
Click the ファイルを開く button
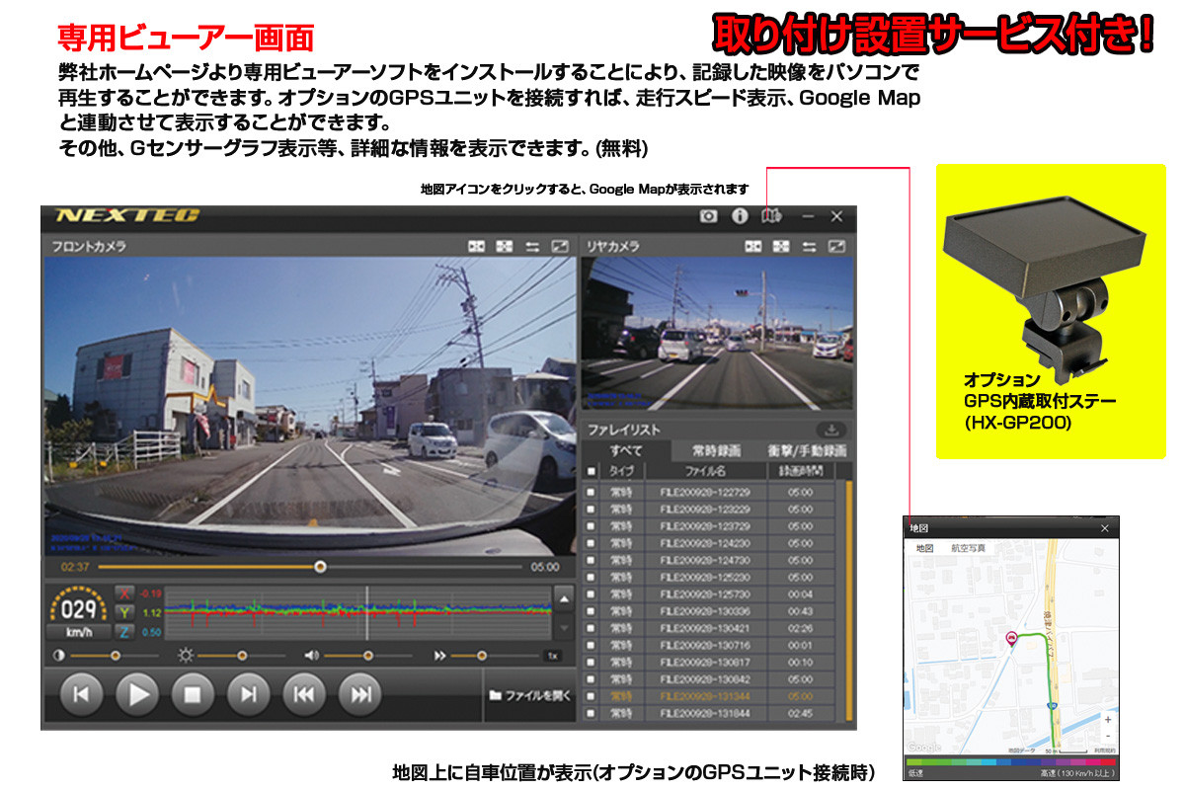click(x=530, y=694)
